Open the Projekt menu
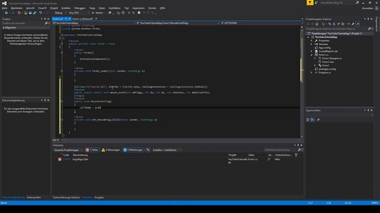The width and height of the screenshot is (380, 213). pyautogui.click(x=54, y=8)
